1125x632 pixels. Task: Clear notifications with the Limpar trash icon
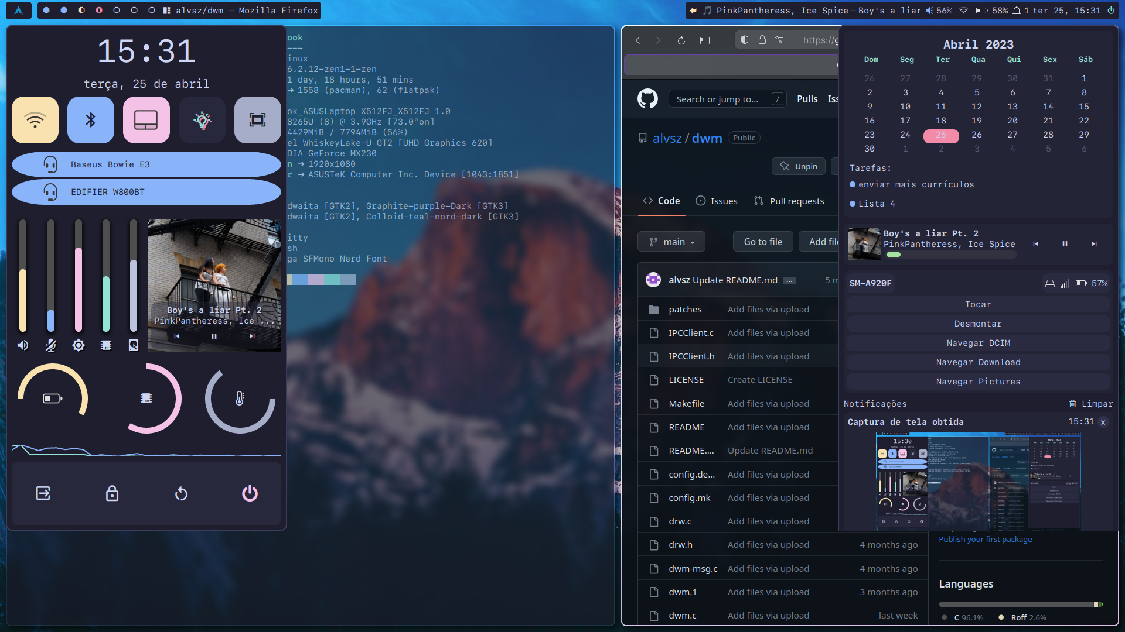click(1072, 404)
